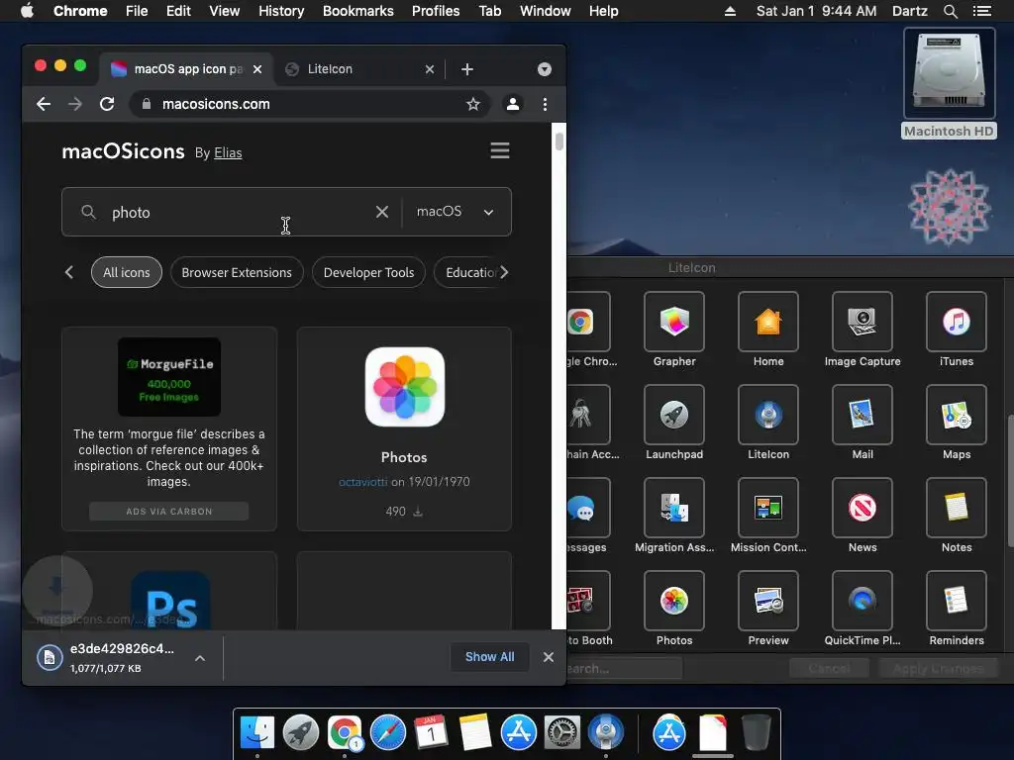Image resolution: width=1014 pixels, height=760 pixels.
Task: Open the macOS platform dropdown
Action: [x=456, y=212]
